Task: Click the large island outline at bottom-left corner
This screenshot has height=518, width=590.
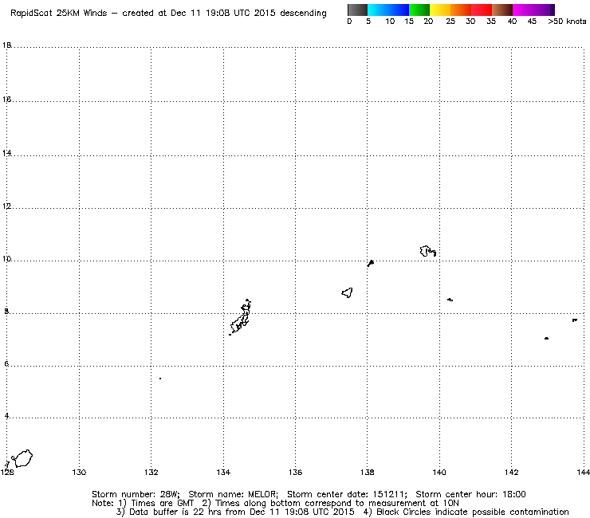Action: [x=22, y=458]
